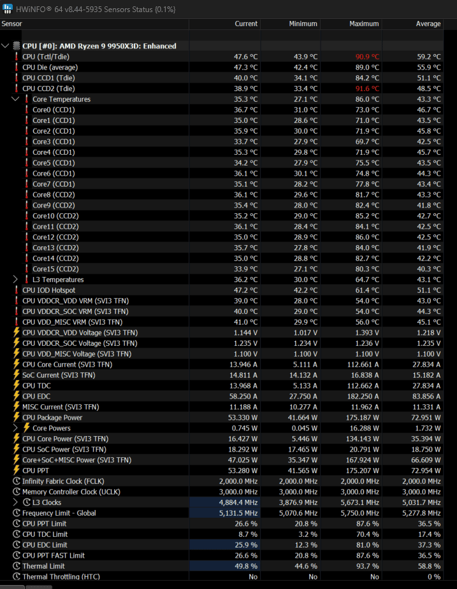Click thermometer icon of CPU IOD Hotspot
Image resolution: width=457 pixels, height=589 pixels.
click(x=16, y=290)
